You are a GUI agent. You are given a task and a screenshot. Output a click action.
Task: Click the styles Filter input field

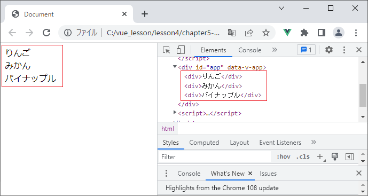215,157
